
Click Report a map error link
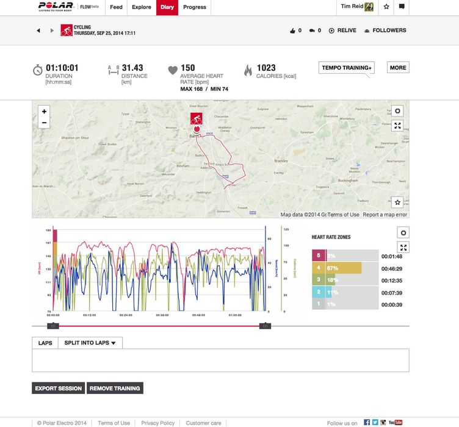pos(385,214)
